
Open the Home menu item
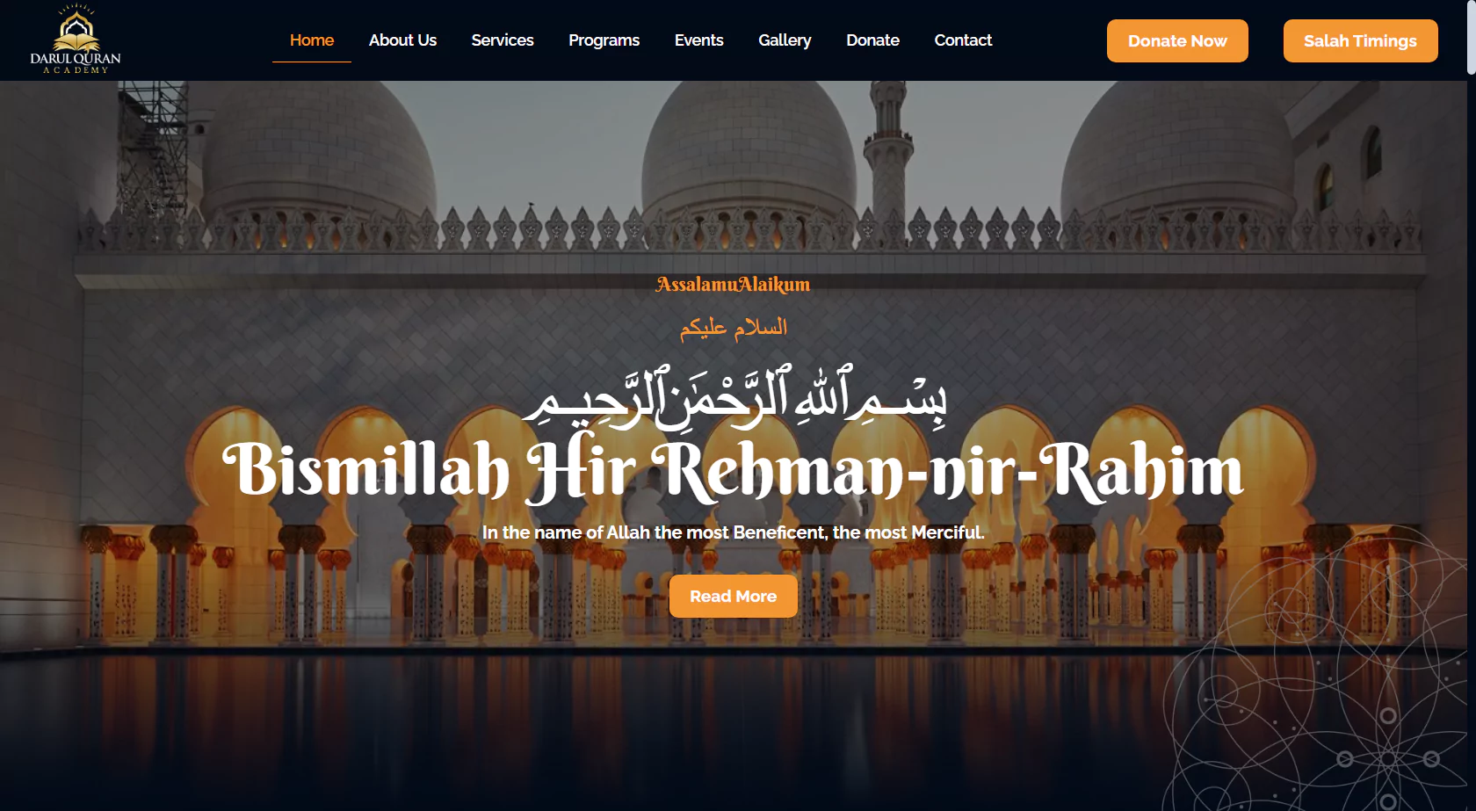pos(312,40)
